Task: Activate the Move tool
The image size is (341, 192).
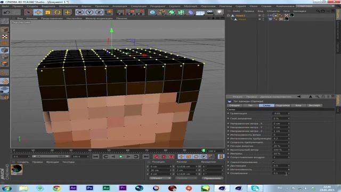Action: point(38,12)
